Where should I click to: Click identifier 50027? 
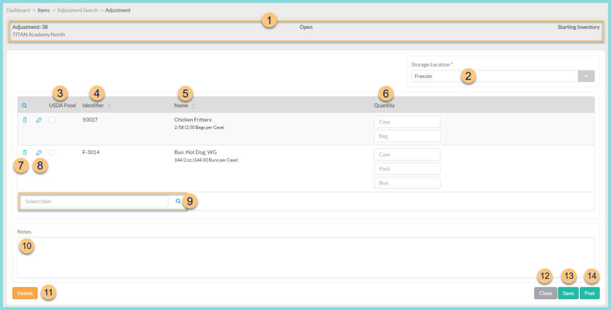coord(90,120)
